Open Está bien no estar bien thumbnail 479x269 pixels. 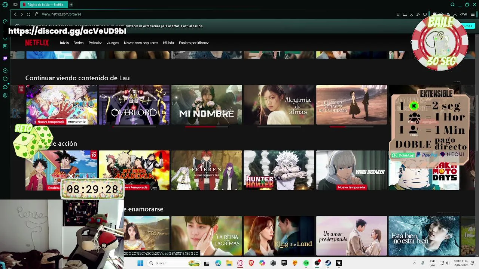click(x=424, y=236)
